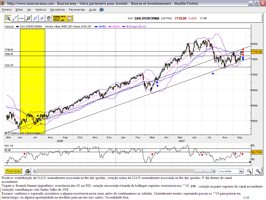Select the horizontal line drawing tool
This screenshot has height=200, width=266.
click(22, 18)
